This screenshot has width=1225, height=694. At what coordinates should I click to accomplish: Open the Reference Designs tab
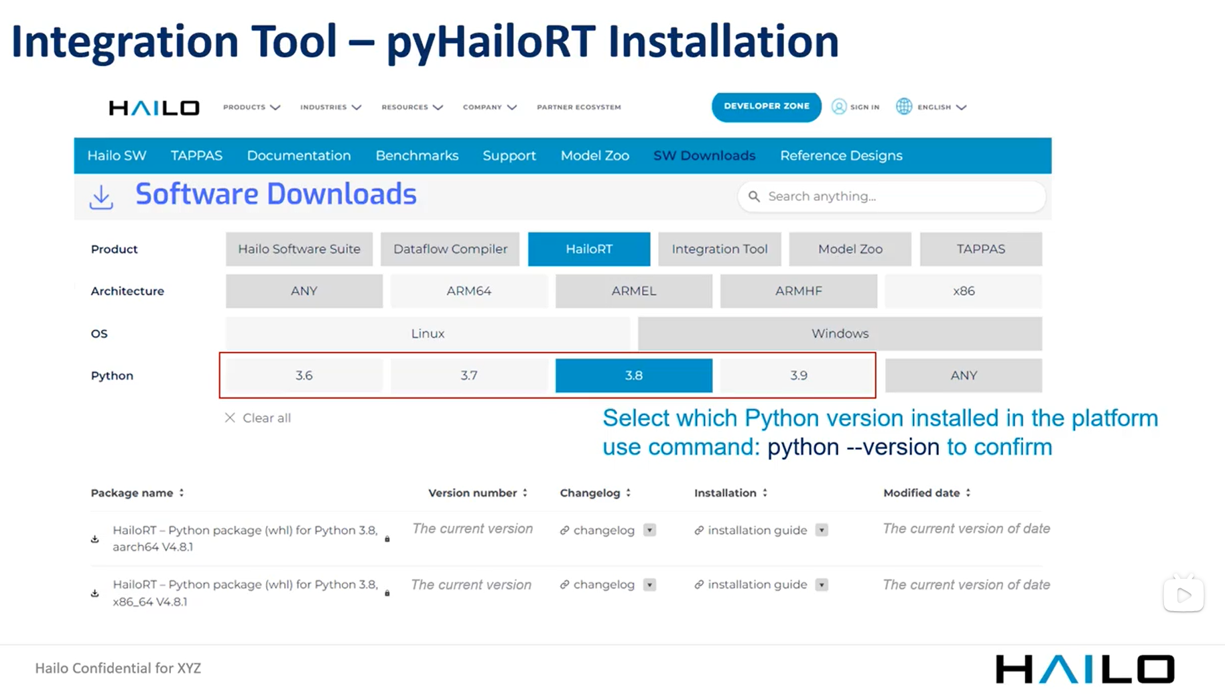[841, 155]
